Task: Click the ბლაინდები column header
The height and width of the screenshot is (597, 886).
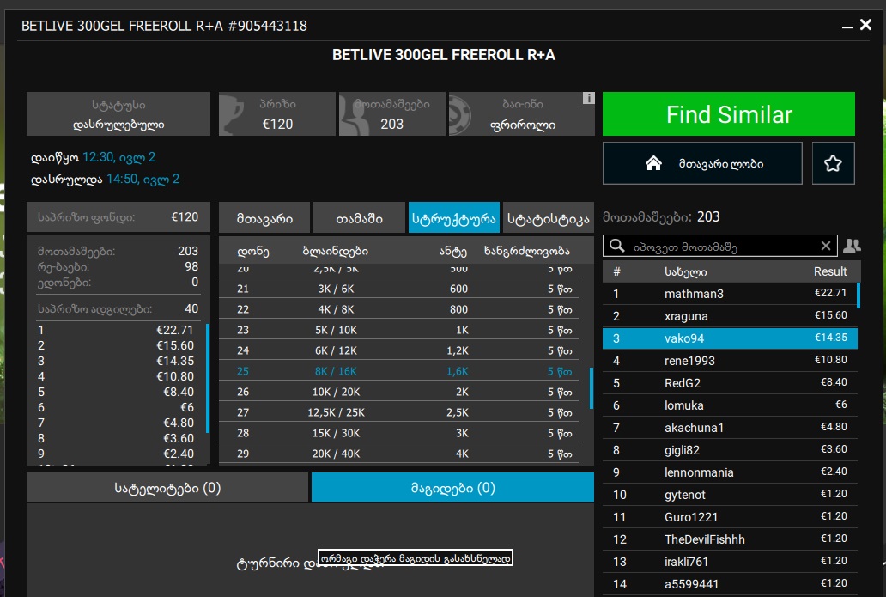Action: (335, 251)
